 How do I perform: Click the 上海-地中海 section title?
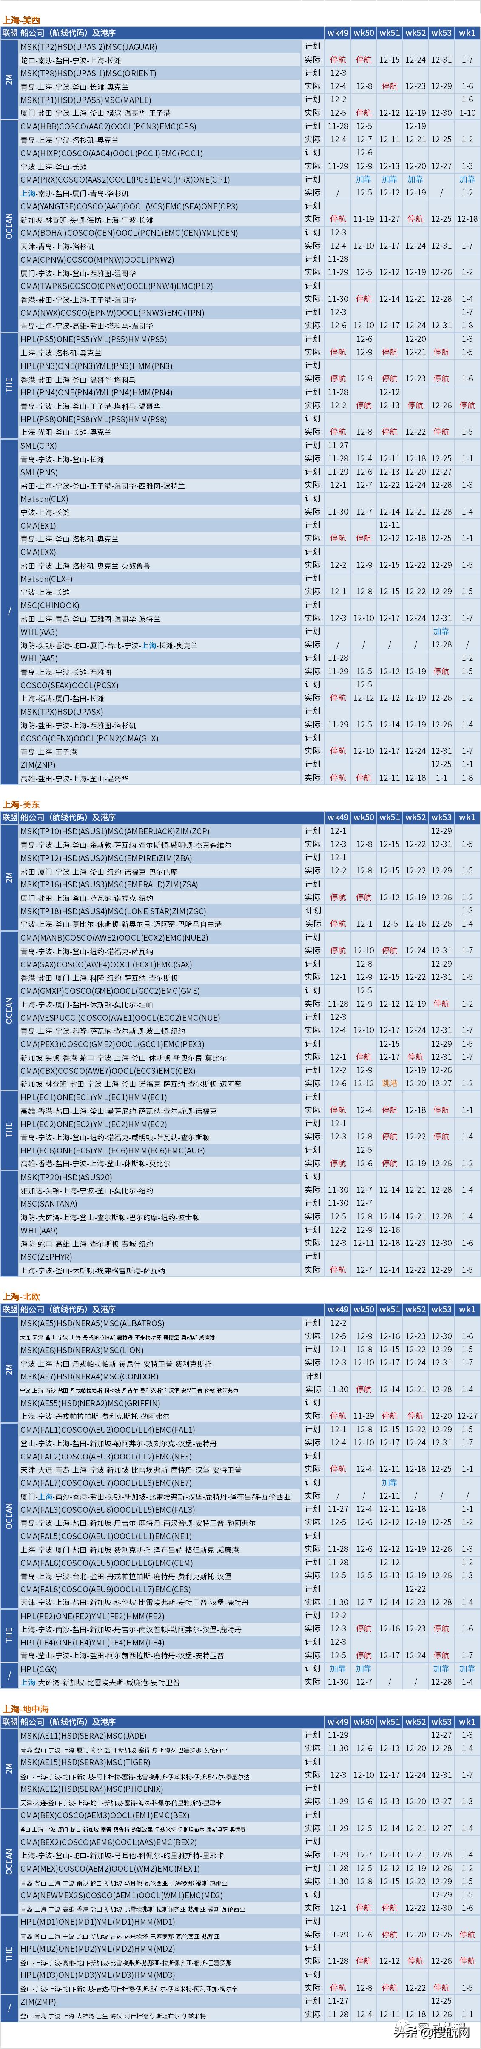[x=26, y=1708]
